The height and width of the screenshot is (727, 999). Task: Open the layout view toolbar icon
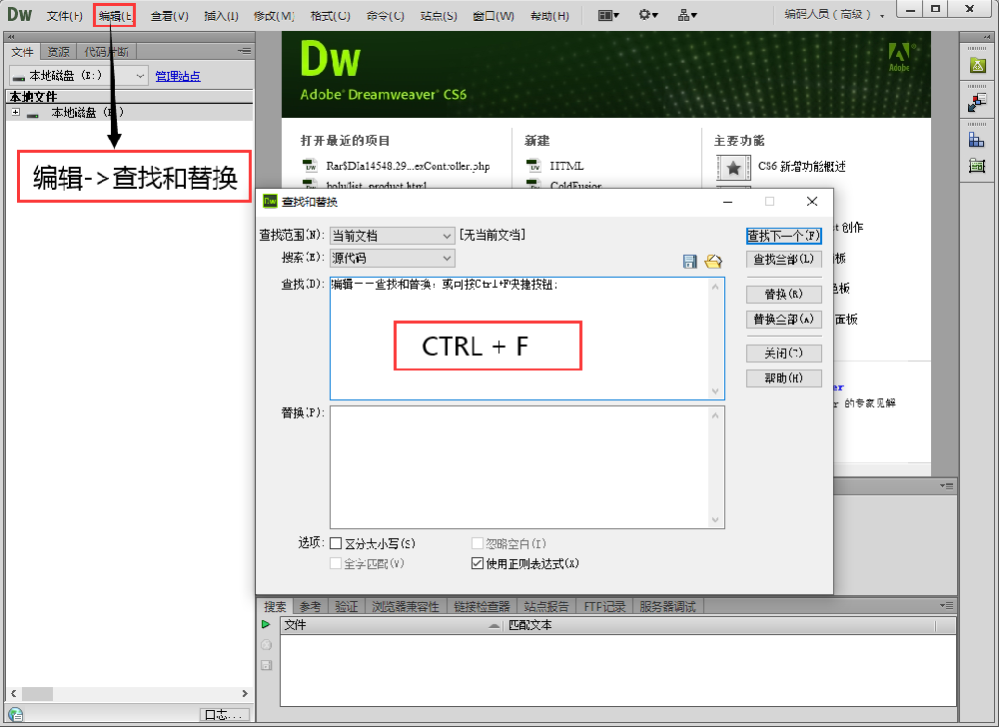click(608, 15)
